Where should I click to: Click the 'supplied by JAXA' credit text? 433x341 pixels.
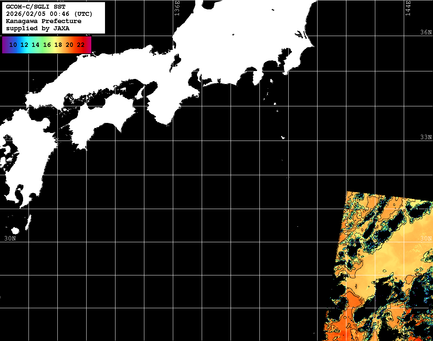pos(38,28)
